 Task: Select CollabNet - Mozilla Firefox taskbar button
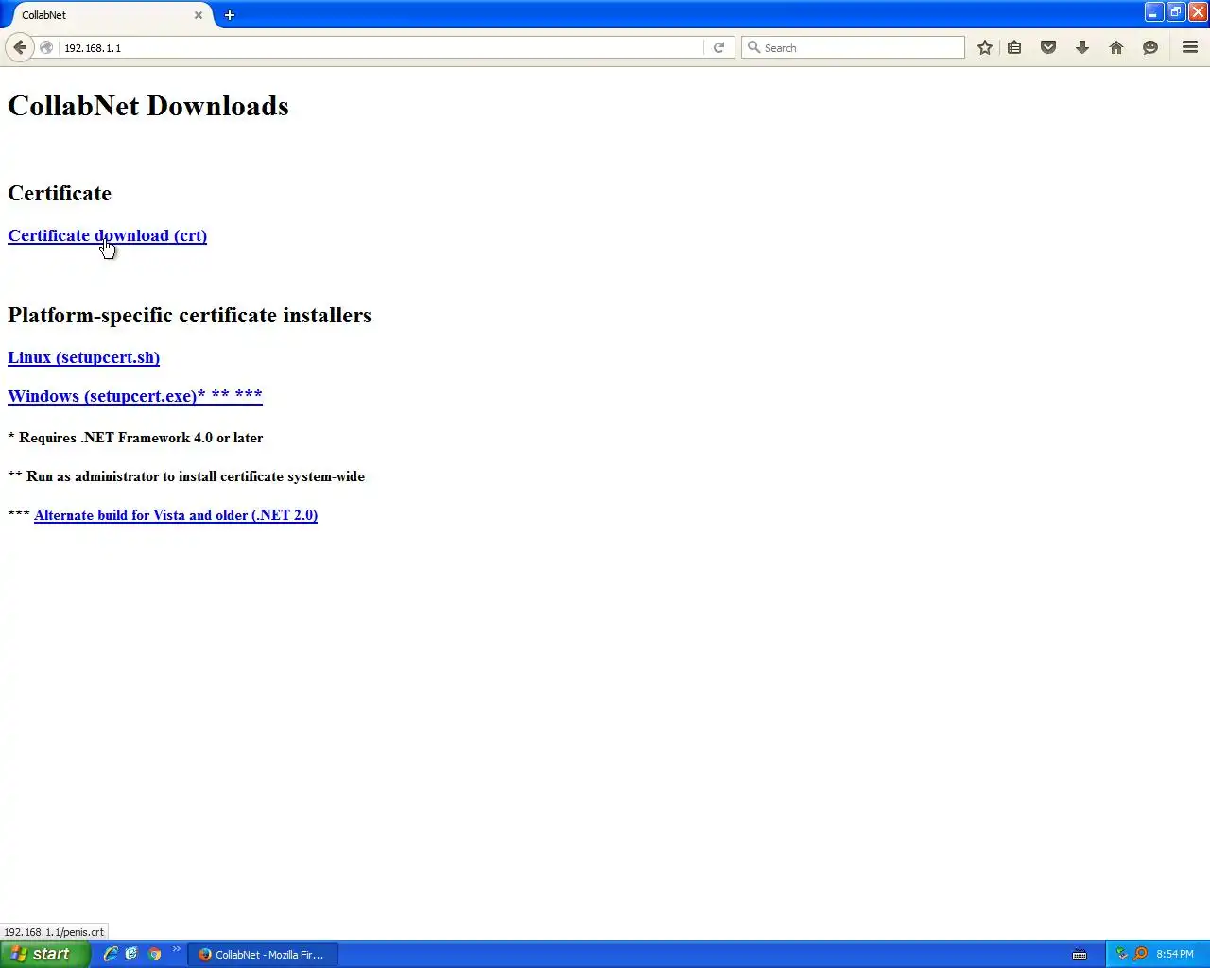pos(264,955)
